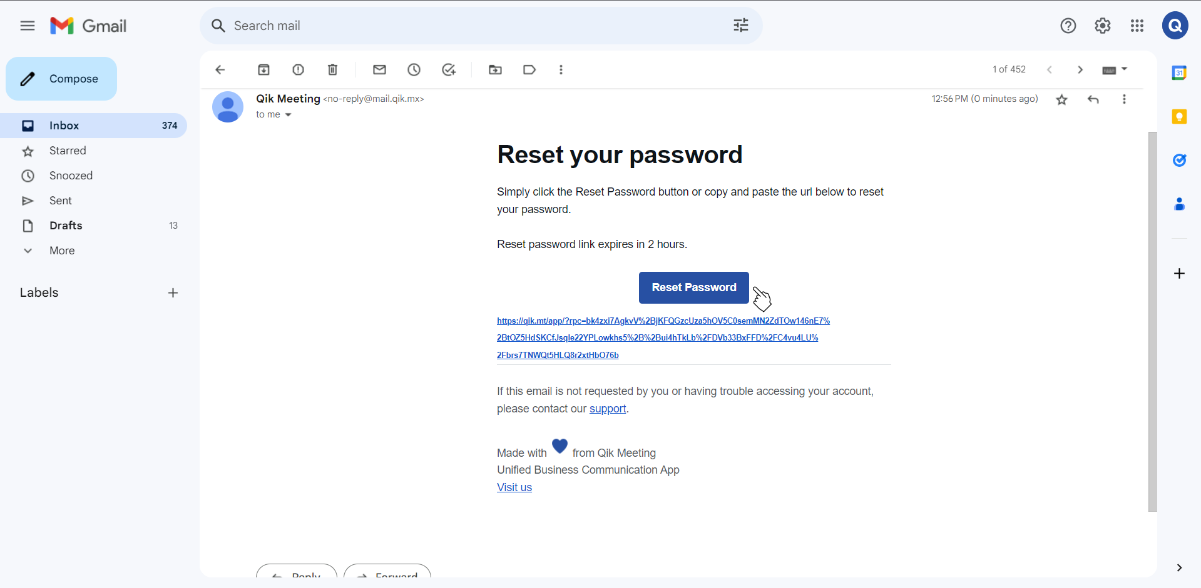Star the Qik Meeting email
The width and height of the screenshot is (1201, 588).
pos(1061,99)
